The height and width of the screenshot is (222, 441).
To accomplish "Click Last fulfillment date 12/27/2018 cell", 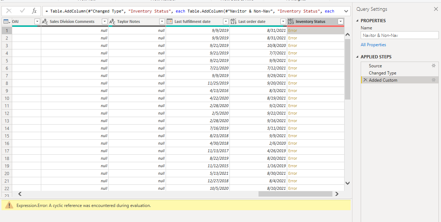I will (x=198, y=181).
